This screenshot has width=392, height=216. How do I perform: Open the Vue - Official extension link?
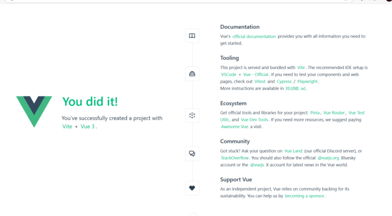255,74
